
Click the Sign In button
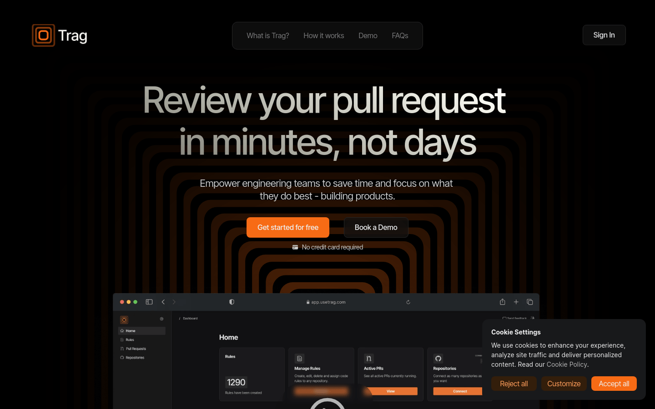point(604,35)
